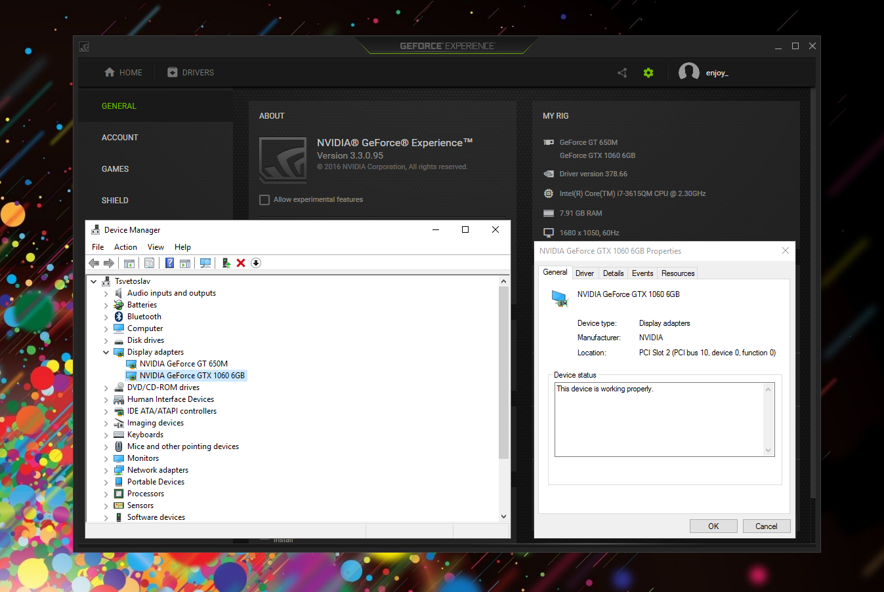The image size is (884, 592).
Task: Open the Properties toolbar icon in Device Manager
Action: point(150,263)
